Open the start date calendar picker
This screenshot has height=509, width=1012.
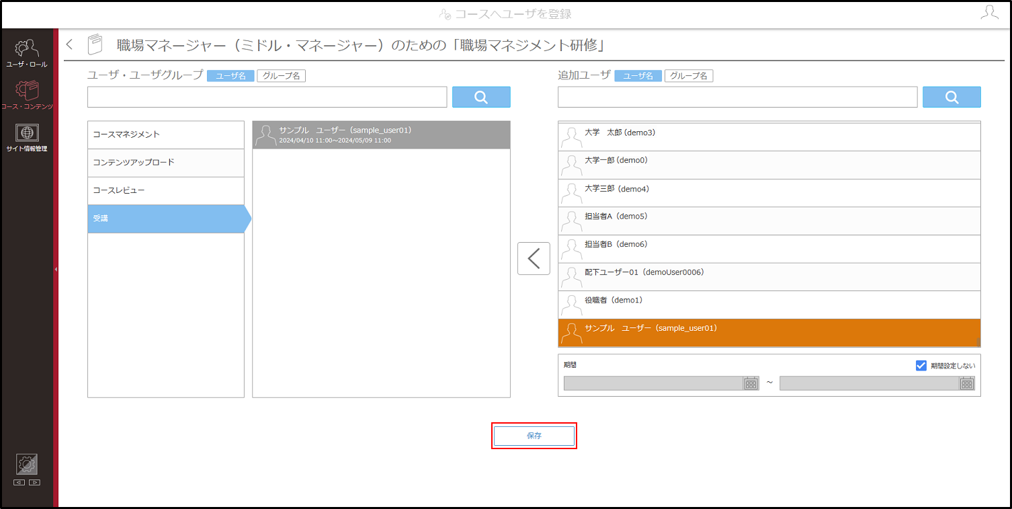pos(751,383)
